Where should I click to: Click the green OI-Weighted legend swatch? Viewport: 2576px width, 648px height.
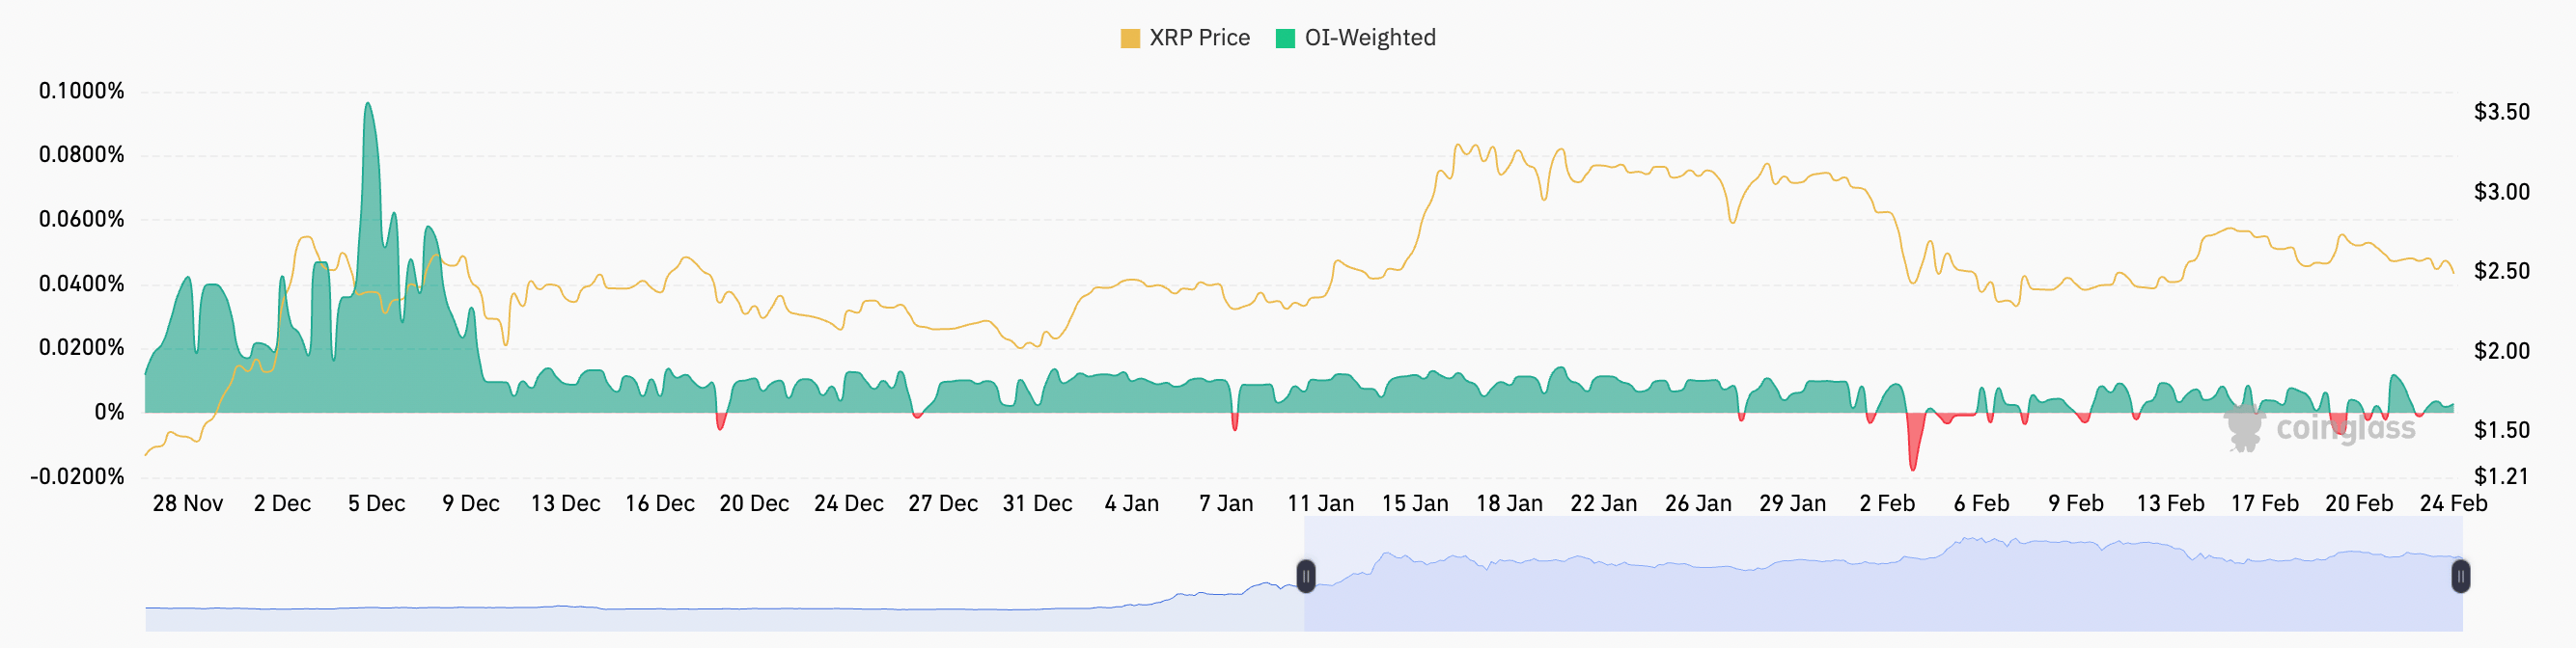[x=1285, y=39]
